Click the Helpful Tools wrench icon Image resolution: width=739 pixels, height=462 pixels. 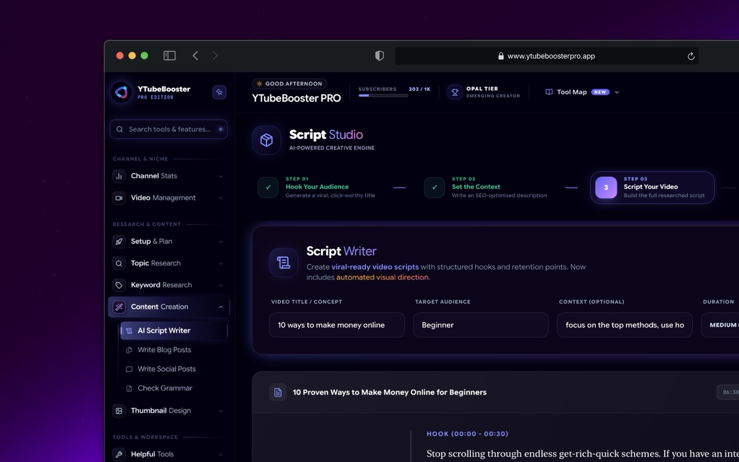[x=119, y=454]
